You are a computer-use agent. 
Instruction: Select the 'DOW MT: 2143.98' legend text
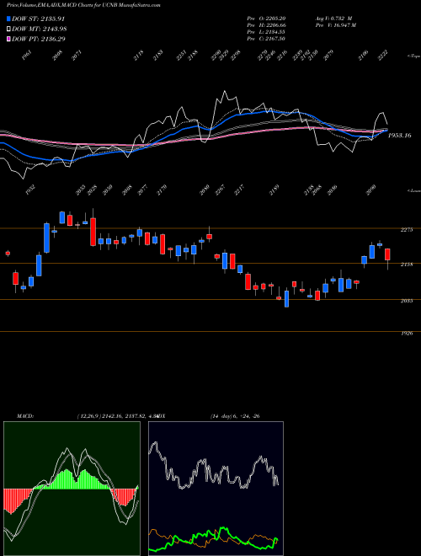pyautogui.click(x=40, y=29)
